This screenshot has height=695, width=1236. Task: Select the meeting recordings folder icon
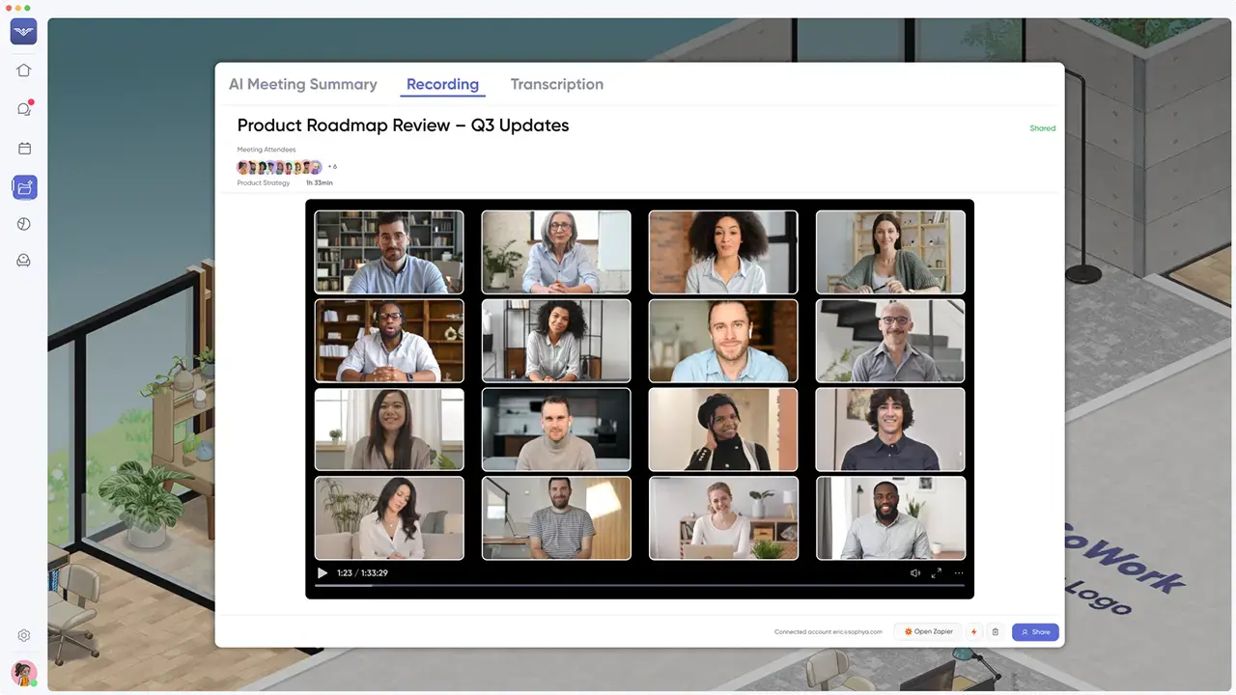pos(24,187)
